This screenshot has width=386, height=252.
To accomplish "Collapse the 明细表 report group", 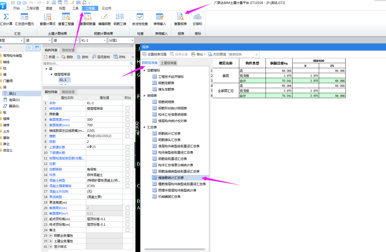I will (x=144, y=95).
